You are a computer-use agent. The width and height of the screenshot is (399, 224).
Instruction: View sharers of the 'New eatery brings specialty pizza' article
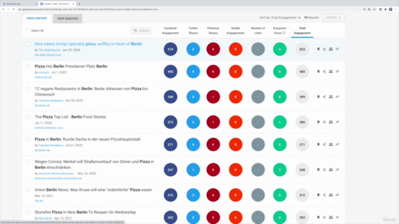point(331,49)
